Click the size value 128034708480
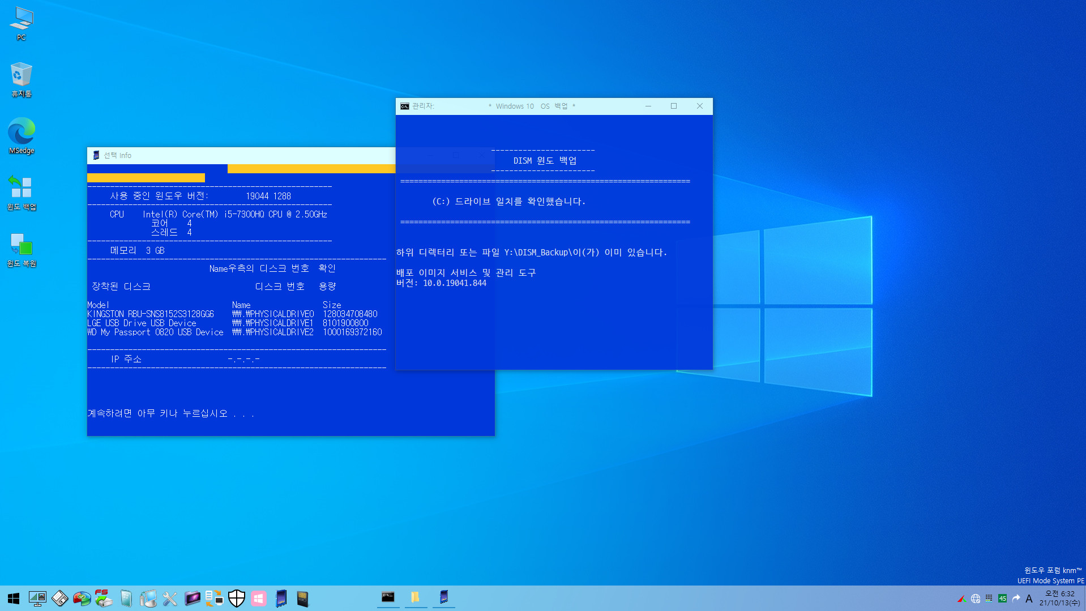 coord(350,314)
